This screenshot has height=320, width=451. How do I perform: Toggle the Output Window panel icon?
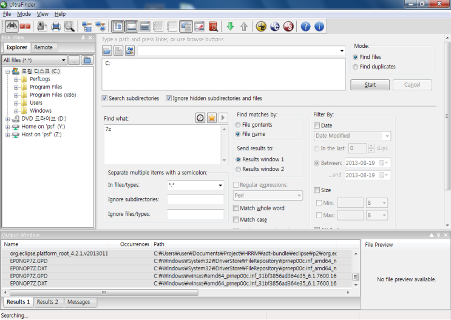click(132, 27)
